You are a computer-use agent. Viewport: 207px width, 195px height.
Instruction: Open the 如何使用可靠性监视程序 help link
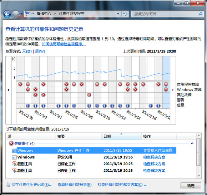coord(64,44)
